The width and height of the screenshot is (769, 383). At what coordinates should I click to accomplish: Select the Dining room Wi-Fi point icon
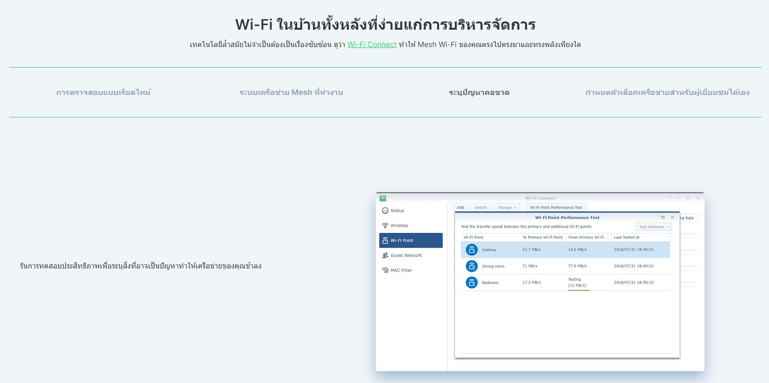(472, 266)
